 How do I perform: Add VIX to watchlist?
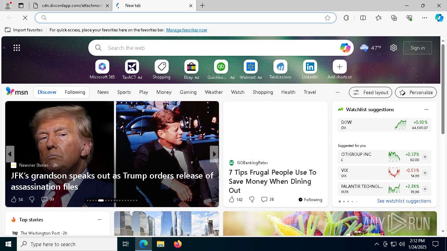click(425, 173)
